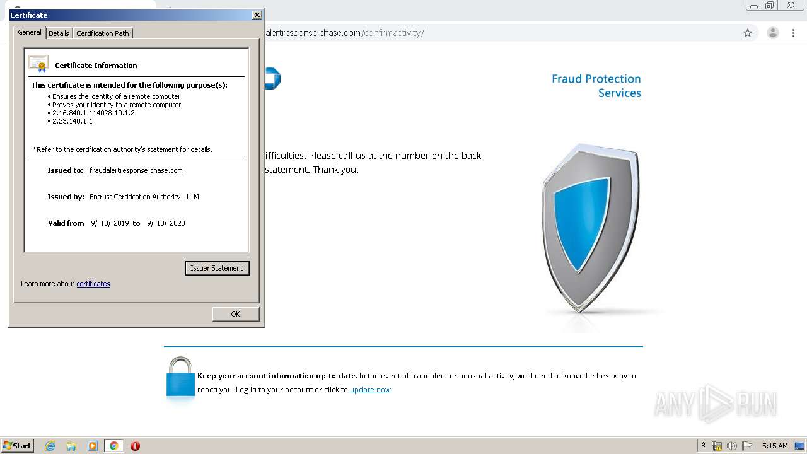The width and height of the screenshot is (807, 454).
Task: Open Windows Media Player taskbar icon
Action: click(x=93, y=446)
